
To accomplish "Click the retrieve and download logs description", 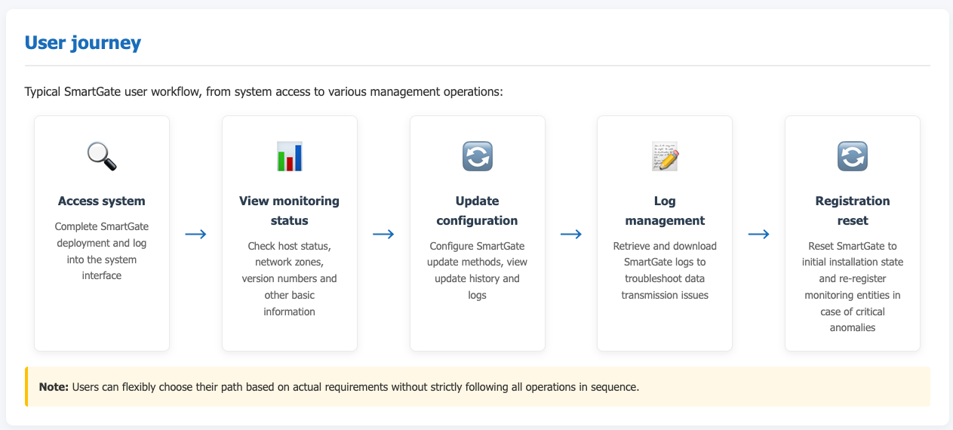I will tap(664, 270).
